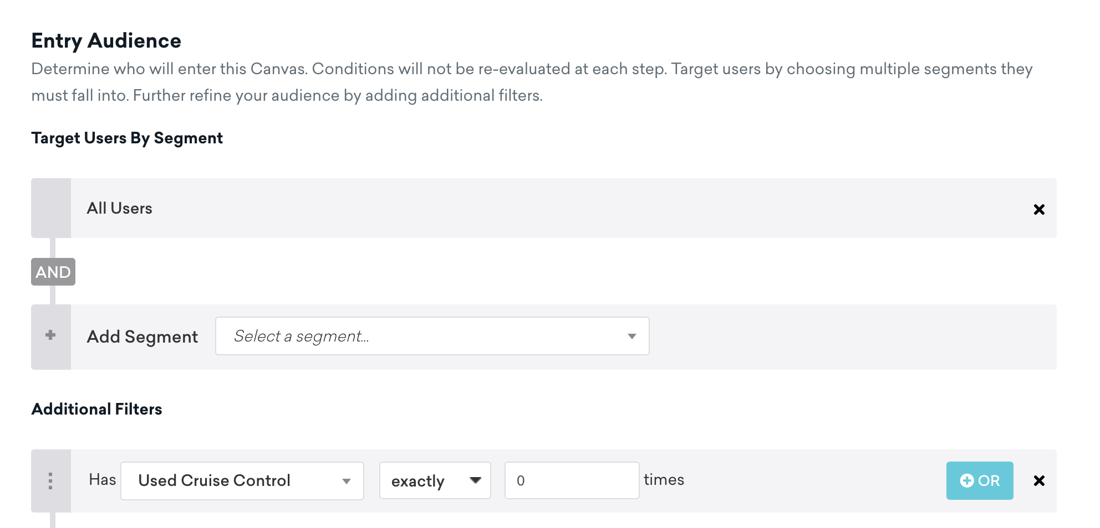
Task: Click the exactly dropdown arrow
Action: [475, 480]
